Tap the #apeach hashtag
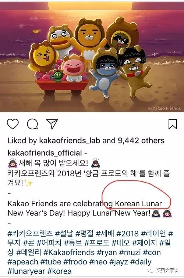The height and width of the screenshot is (278, 184). 23,262
